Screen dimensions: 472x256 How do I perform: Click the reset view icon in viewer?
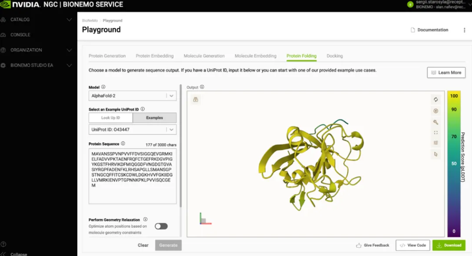(436, 99)
